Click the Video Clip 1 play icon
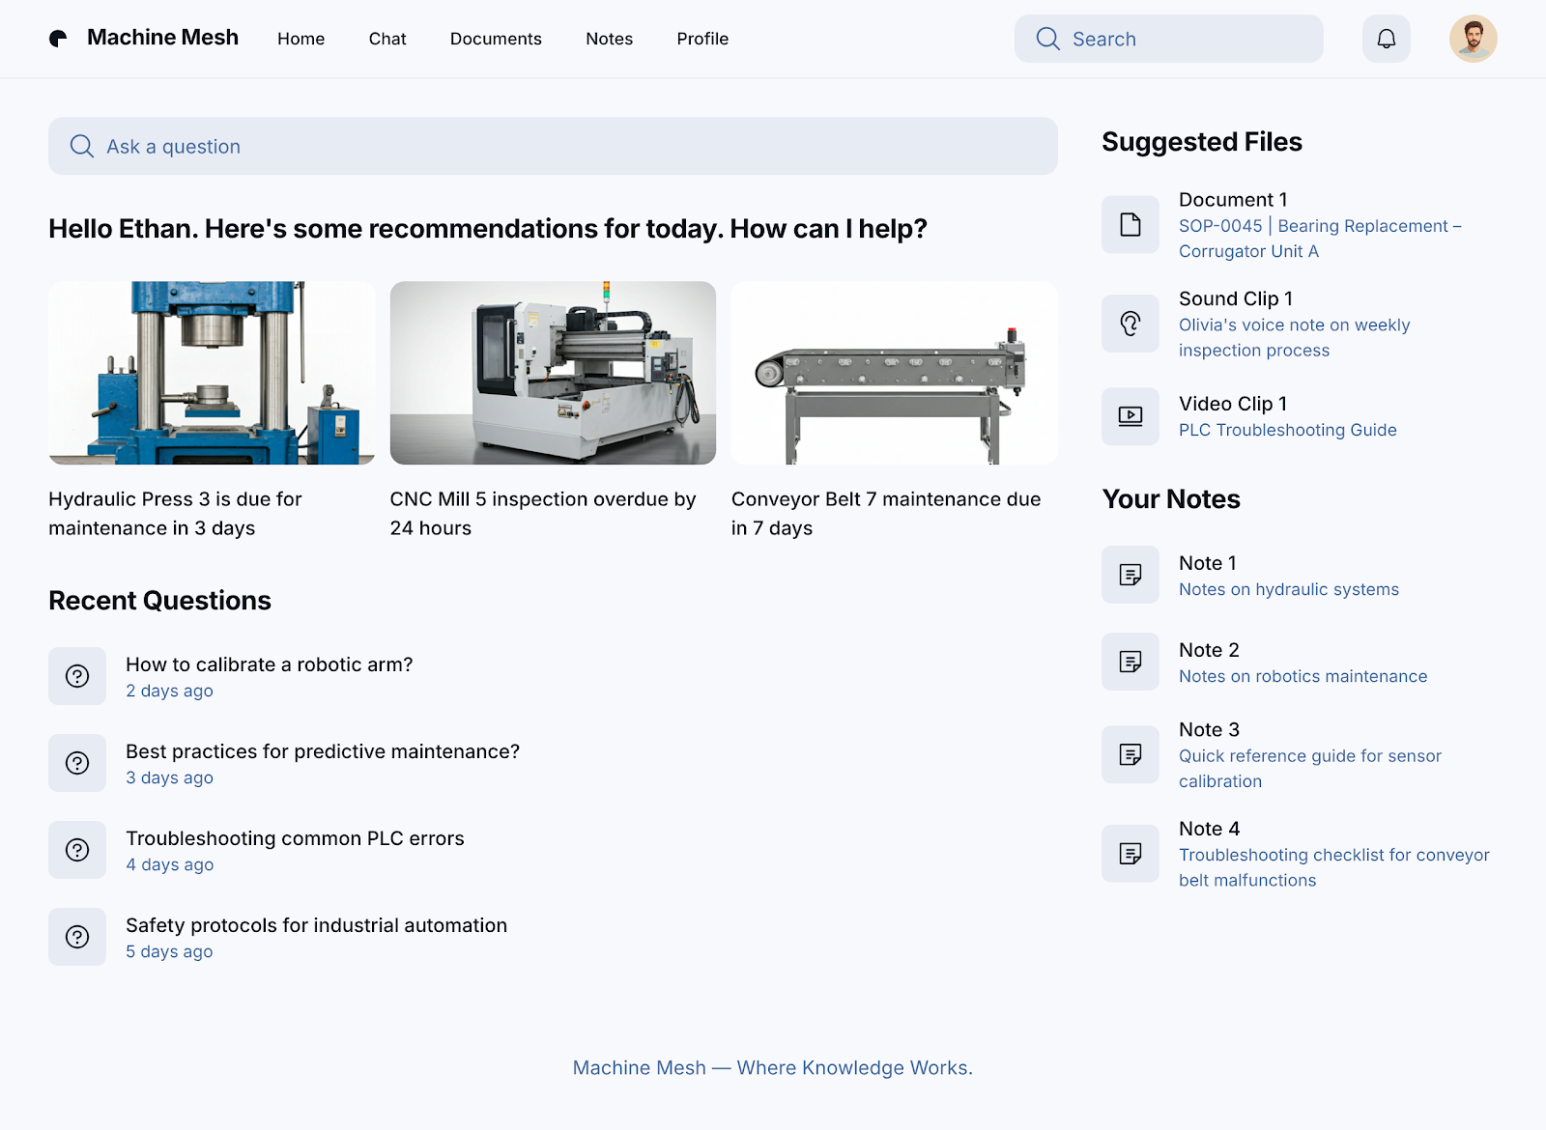The width and height of the screenshot is (1546, 1130). pos(1131,416)
